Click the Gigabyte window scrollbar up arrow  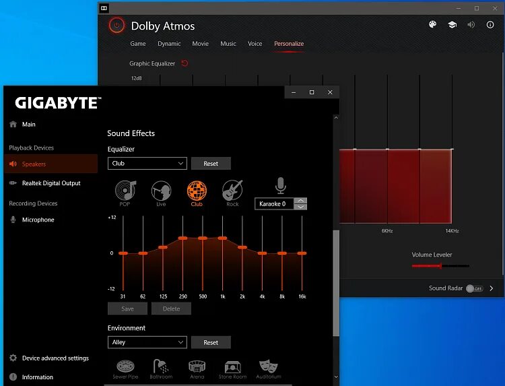336,118
